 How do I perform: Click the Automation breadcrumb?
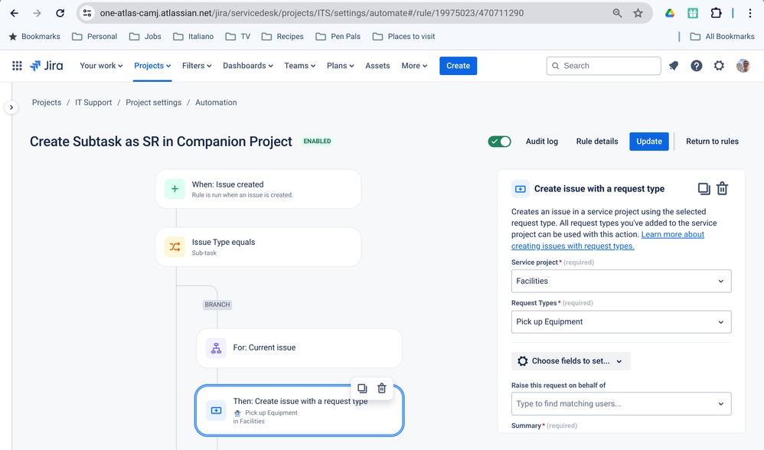tap(216, 103)
